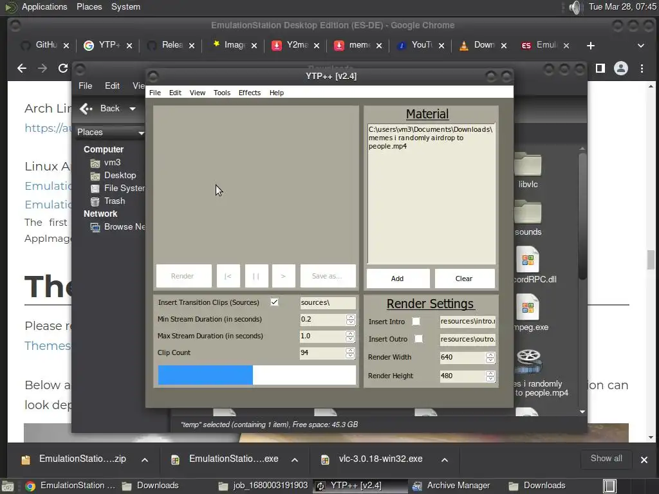
Task: Click the pause playback button
Action: point(256,276)
